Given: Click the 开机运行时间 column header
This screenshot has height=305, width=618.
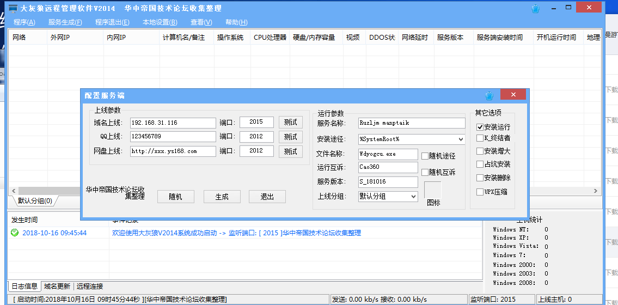Looking at the screenshot, I should pos(559,38).
